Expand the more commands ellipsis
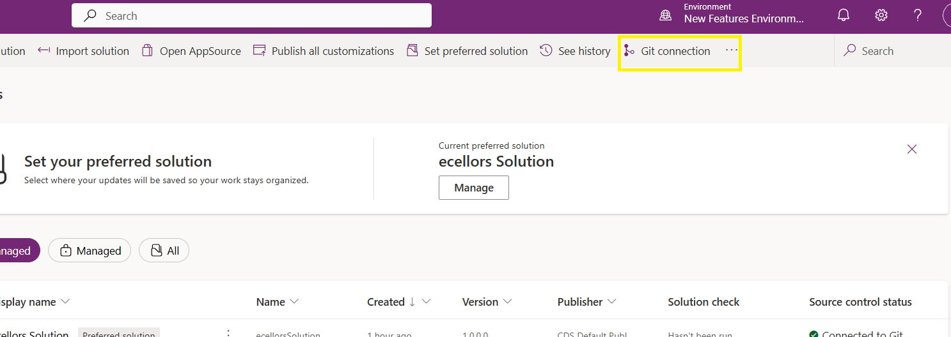The height and width of the screenshot is (337, 951). (x=732, y=50)
